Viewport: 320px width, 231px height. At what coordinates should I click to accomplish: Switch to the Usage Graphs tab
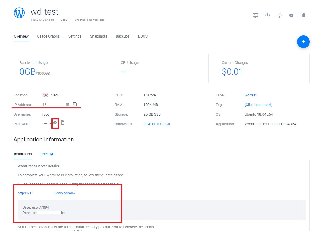[48, 36]
